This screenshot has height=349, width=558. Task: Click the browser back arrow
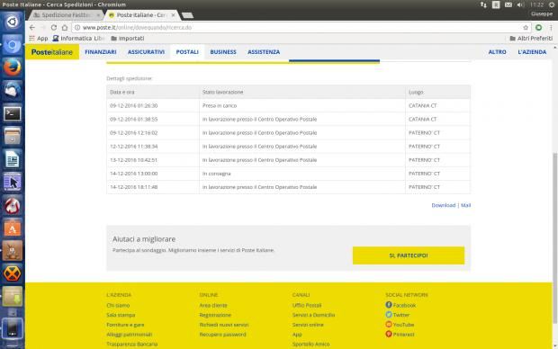(32, 27)
